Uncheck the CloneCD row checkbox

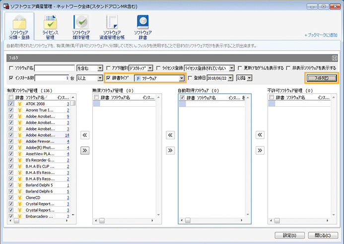11,197
